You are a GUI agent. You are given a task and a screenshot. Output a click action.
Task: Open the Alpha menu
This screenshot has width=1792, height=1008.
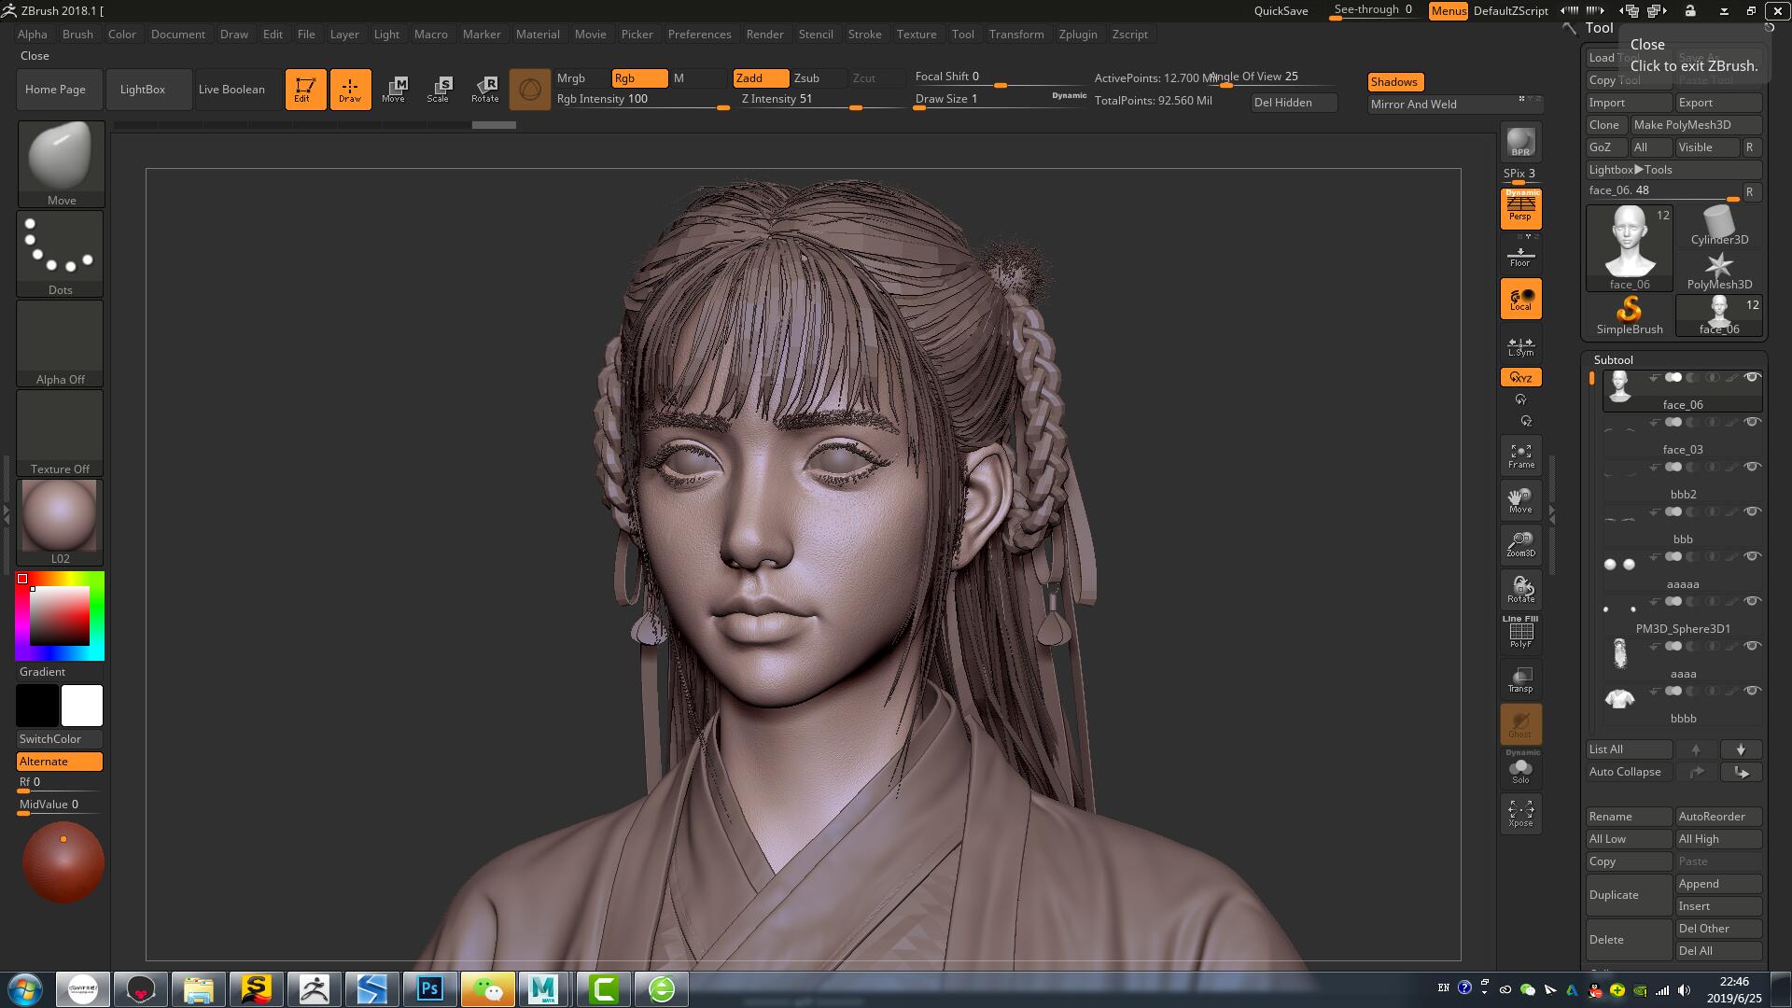(33, 35)
